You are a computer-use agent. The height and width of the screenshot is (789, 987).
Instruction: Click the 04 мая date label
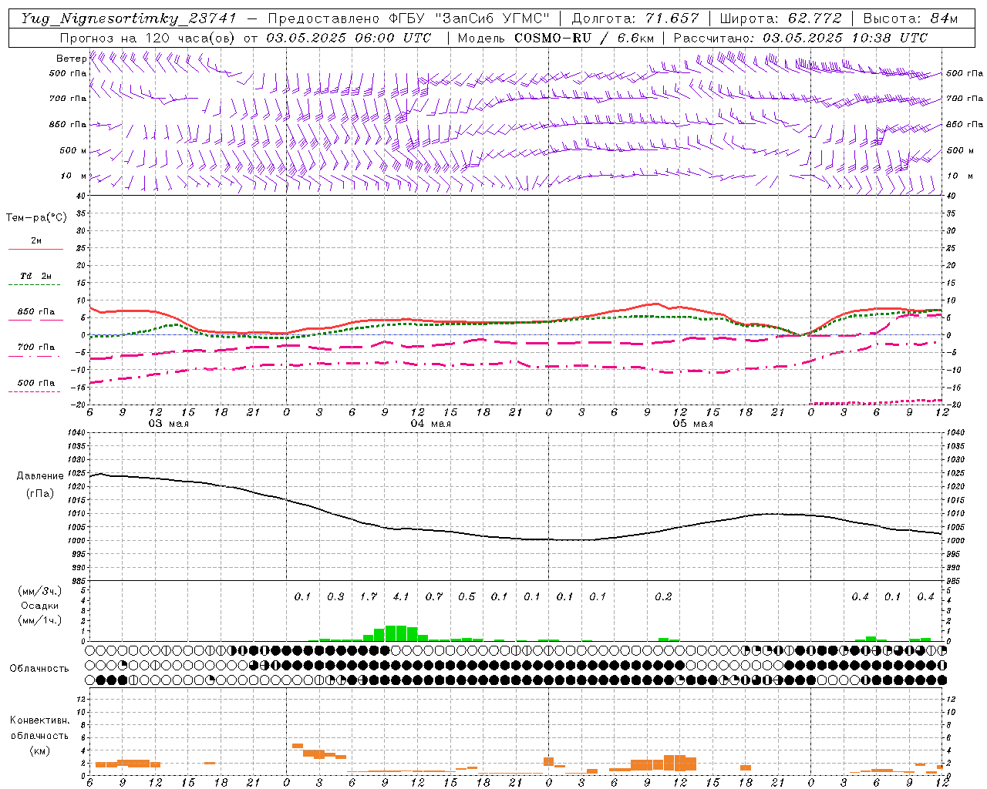[x=430, y=424]
